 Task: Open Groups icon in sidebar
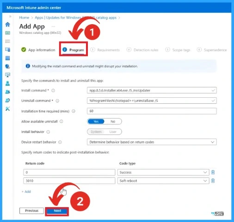tap(7, 92)
